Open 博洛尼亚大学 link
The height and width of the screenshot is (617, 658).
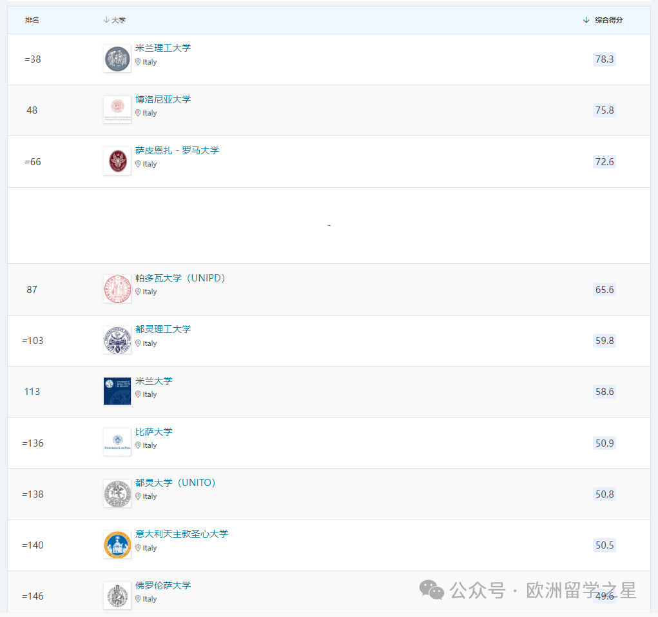pos(163,99)
